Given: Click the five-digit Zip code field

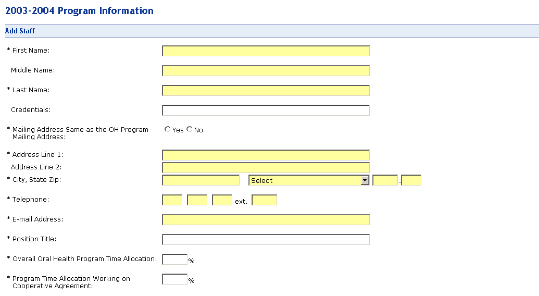Looking at the screenshot, I should click(x=385, y=180).
